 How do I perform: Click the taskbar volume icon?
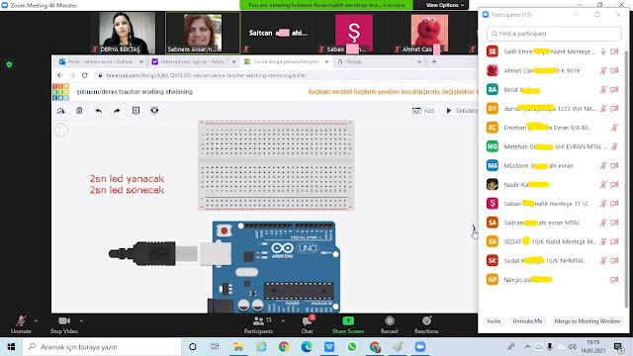[572, 347]
